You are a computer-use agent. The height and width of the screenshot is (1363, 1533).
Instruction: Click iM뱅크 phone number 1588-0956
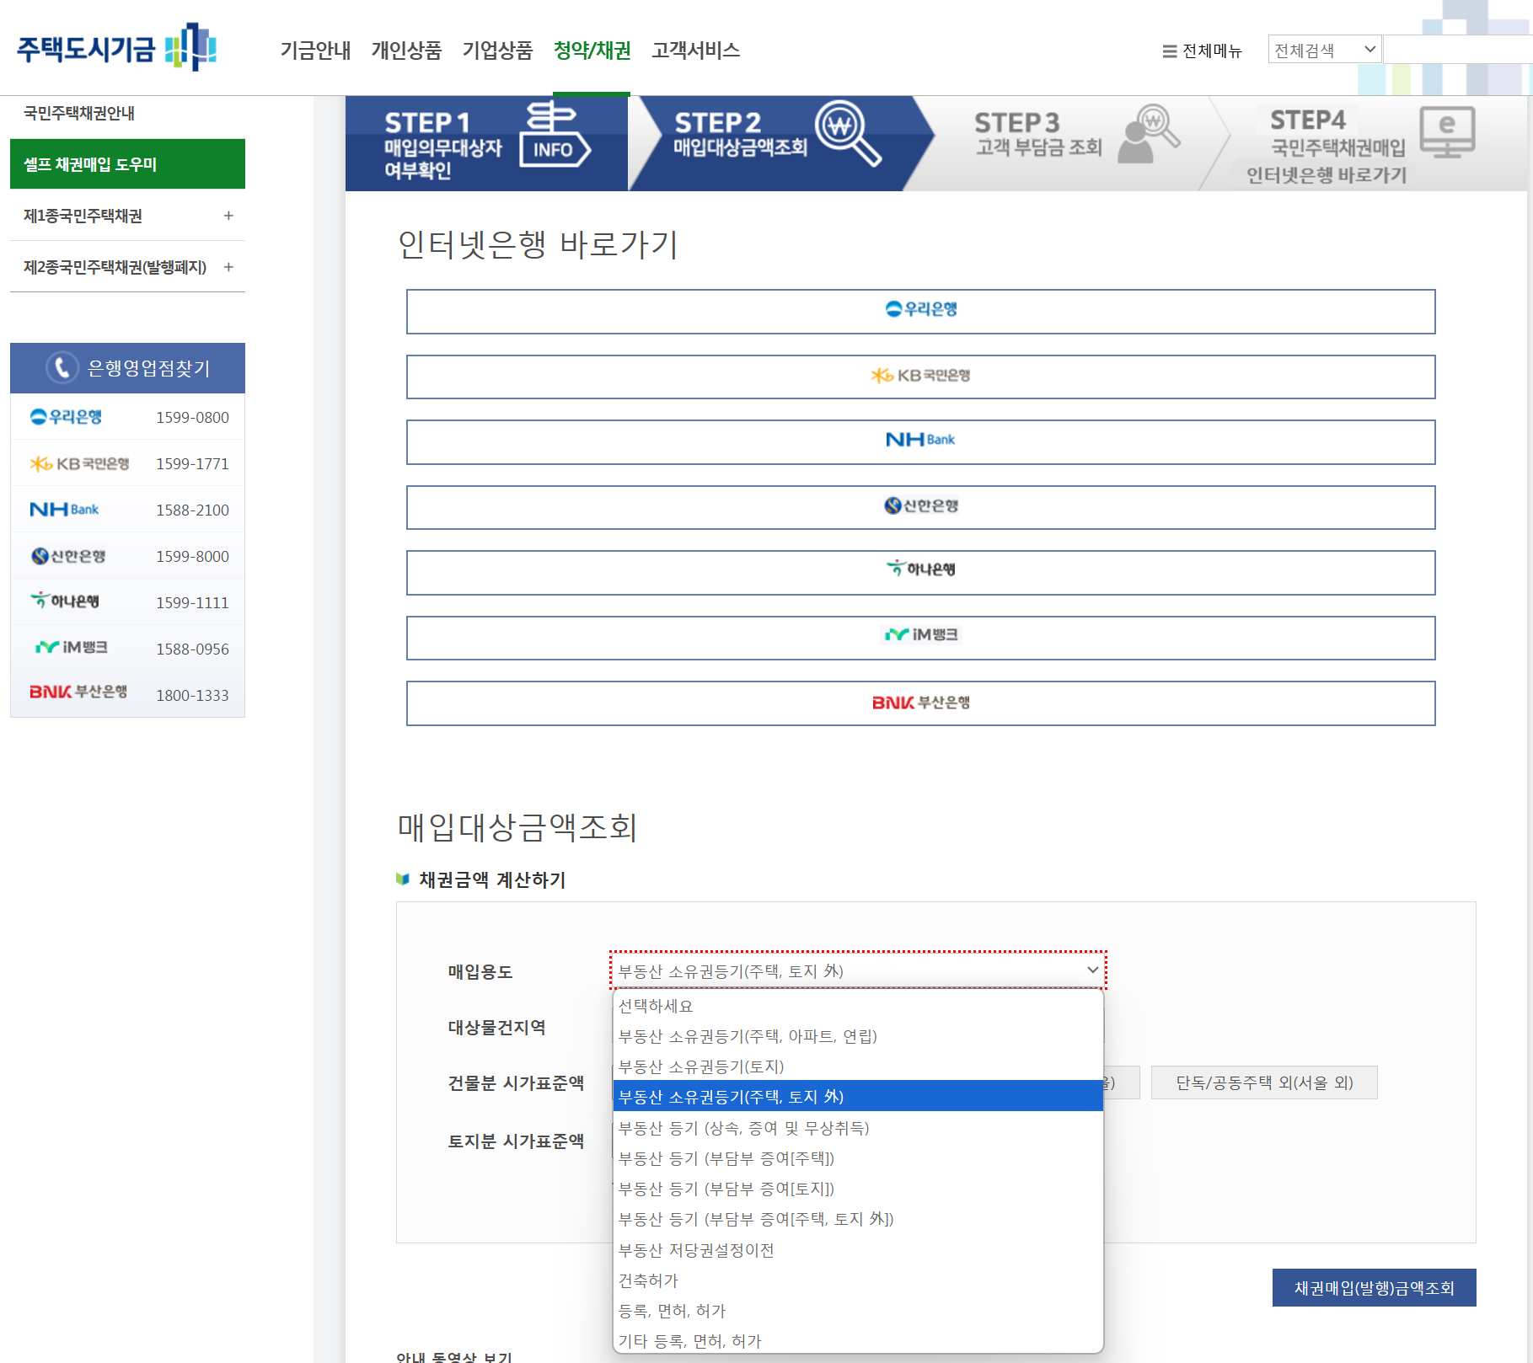pos(192,649)
